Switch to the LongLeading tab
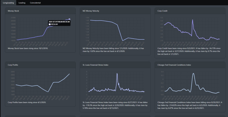Viewport: 228px width, 117px height. [8, 3]
